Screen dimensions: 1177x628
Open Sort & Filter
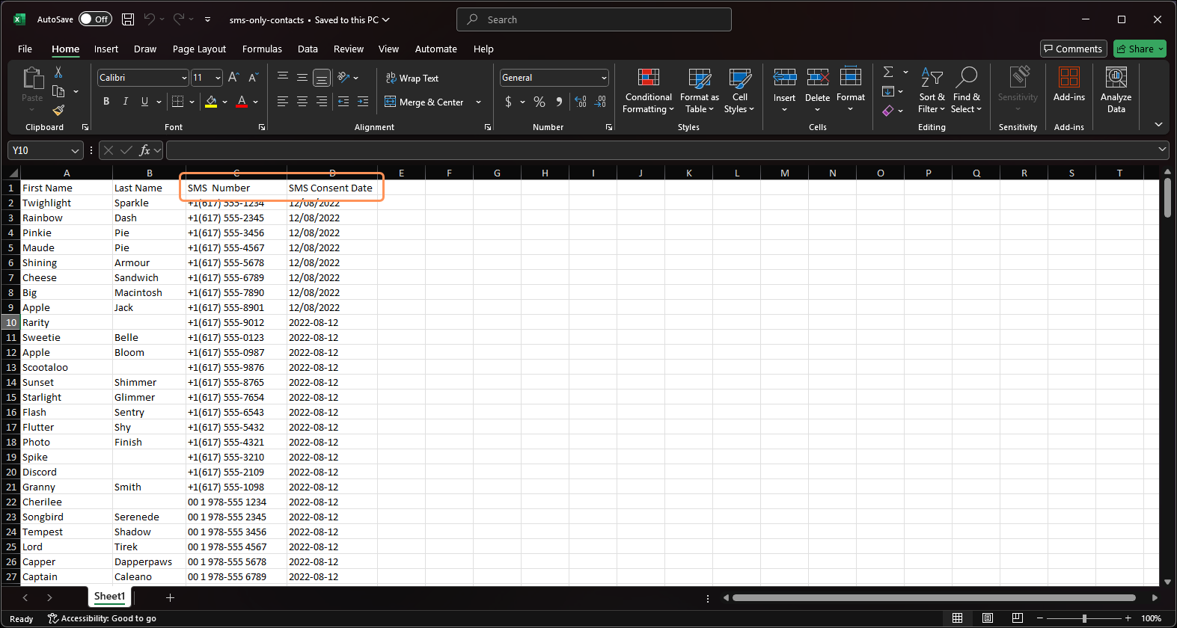coord(932,90)
